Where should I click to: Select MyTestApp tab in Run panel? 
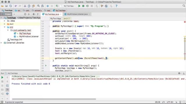pyautogui.click(x=12, y=73)
